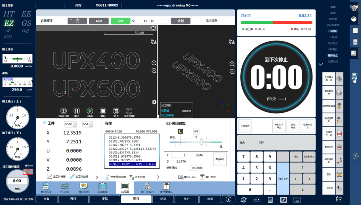
Task: Open the G54 work coordinate dropdown
Action: pyautogui.click(x=88, y=124)
